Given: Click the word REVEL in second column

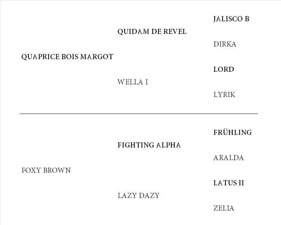Looking at the screenshot, I should [x=175, y=32].
